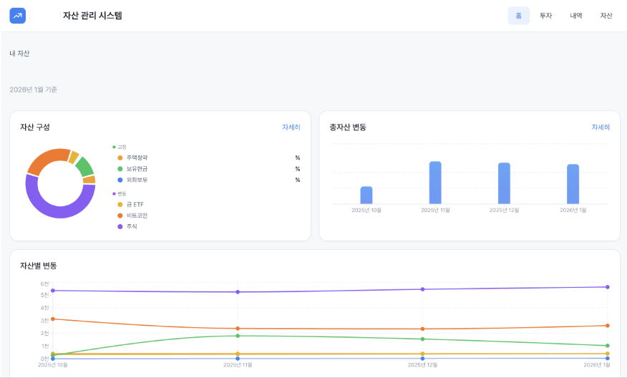Click the 6천 y-axis label
Screen dimensions: 627x378
[44, 284]
